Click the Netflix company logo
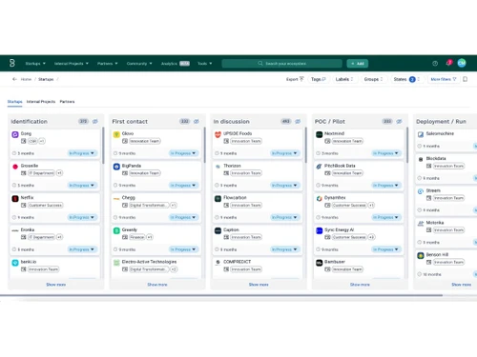477x357 pixels. coord(15,199)
